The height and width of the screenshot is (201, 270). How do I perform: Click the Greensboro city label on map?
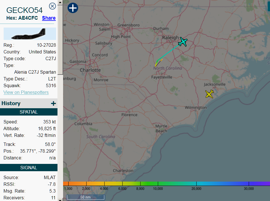[x=128, y=25]
